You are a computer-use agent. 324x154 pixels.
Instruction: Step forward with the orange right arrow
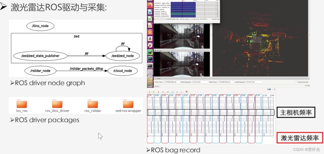click(159, 92)
